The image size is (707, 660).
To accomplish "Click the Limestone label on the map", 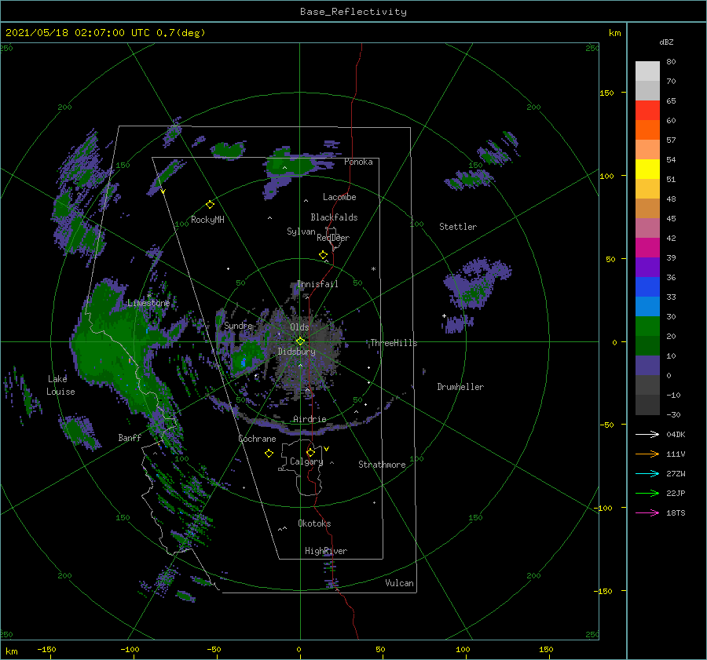I will (x=148, y=303).
